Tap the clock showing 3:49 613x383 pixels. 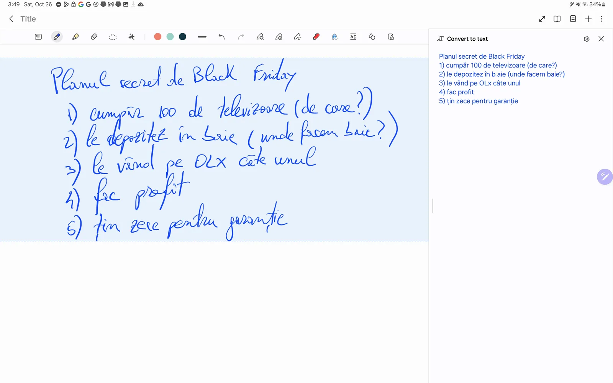coord(14,4)
